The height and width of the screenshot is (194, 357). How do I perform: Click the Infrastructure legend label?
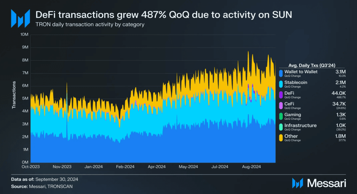point(300,125)
